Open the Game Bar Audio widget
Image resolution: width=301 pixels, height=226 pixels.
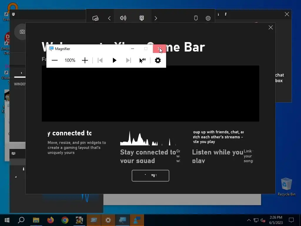(123, 18)
